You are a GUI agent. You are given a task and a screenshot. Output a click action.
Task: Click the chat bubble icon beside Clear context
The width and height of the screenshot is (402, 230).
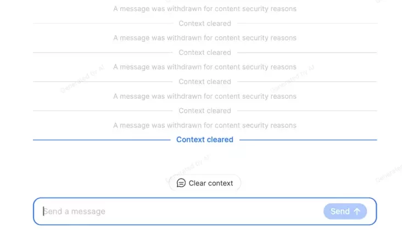click(181, 183)
